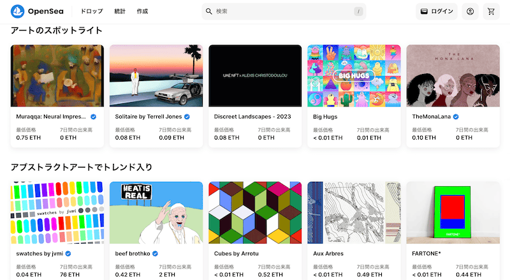Click verified badge beside TheMonaLana
Viewport: 510px width, 280px height.
(456, 117)
